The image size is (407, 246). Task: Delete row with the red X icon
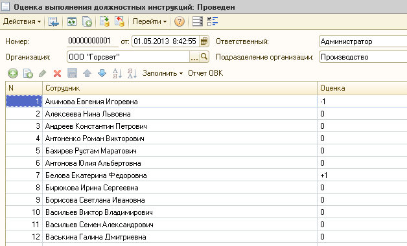pos(58,74)
